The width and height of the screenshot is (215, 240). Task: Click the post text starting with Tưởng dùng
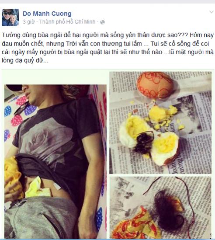point(107,48)
